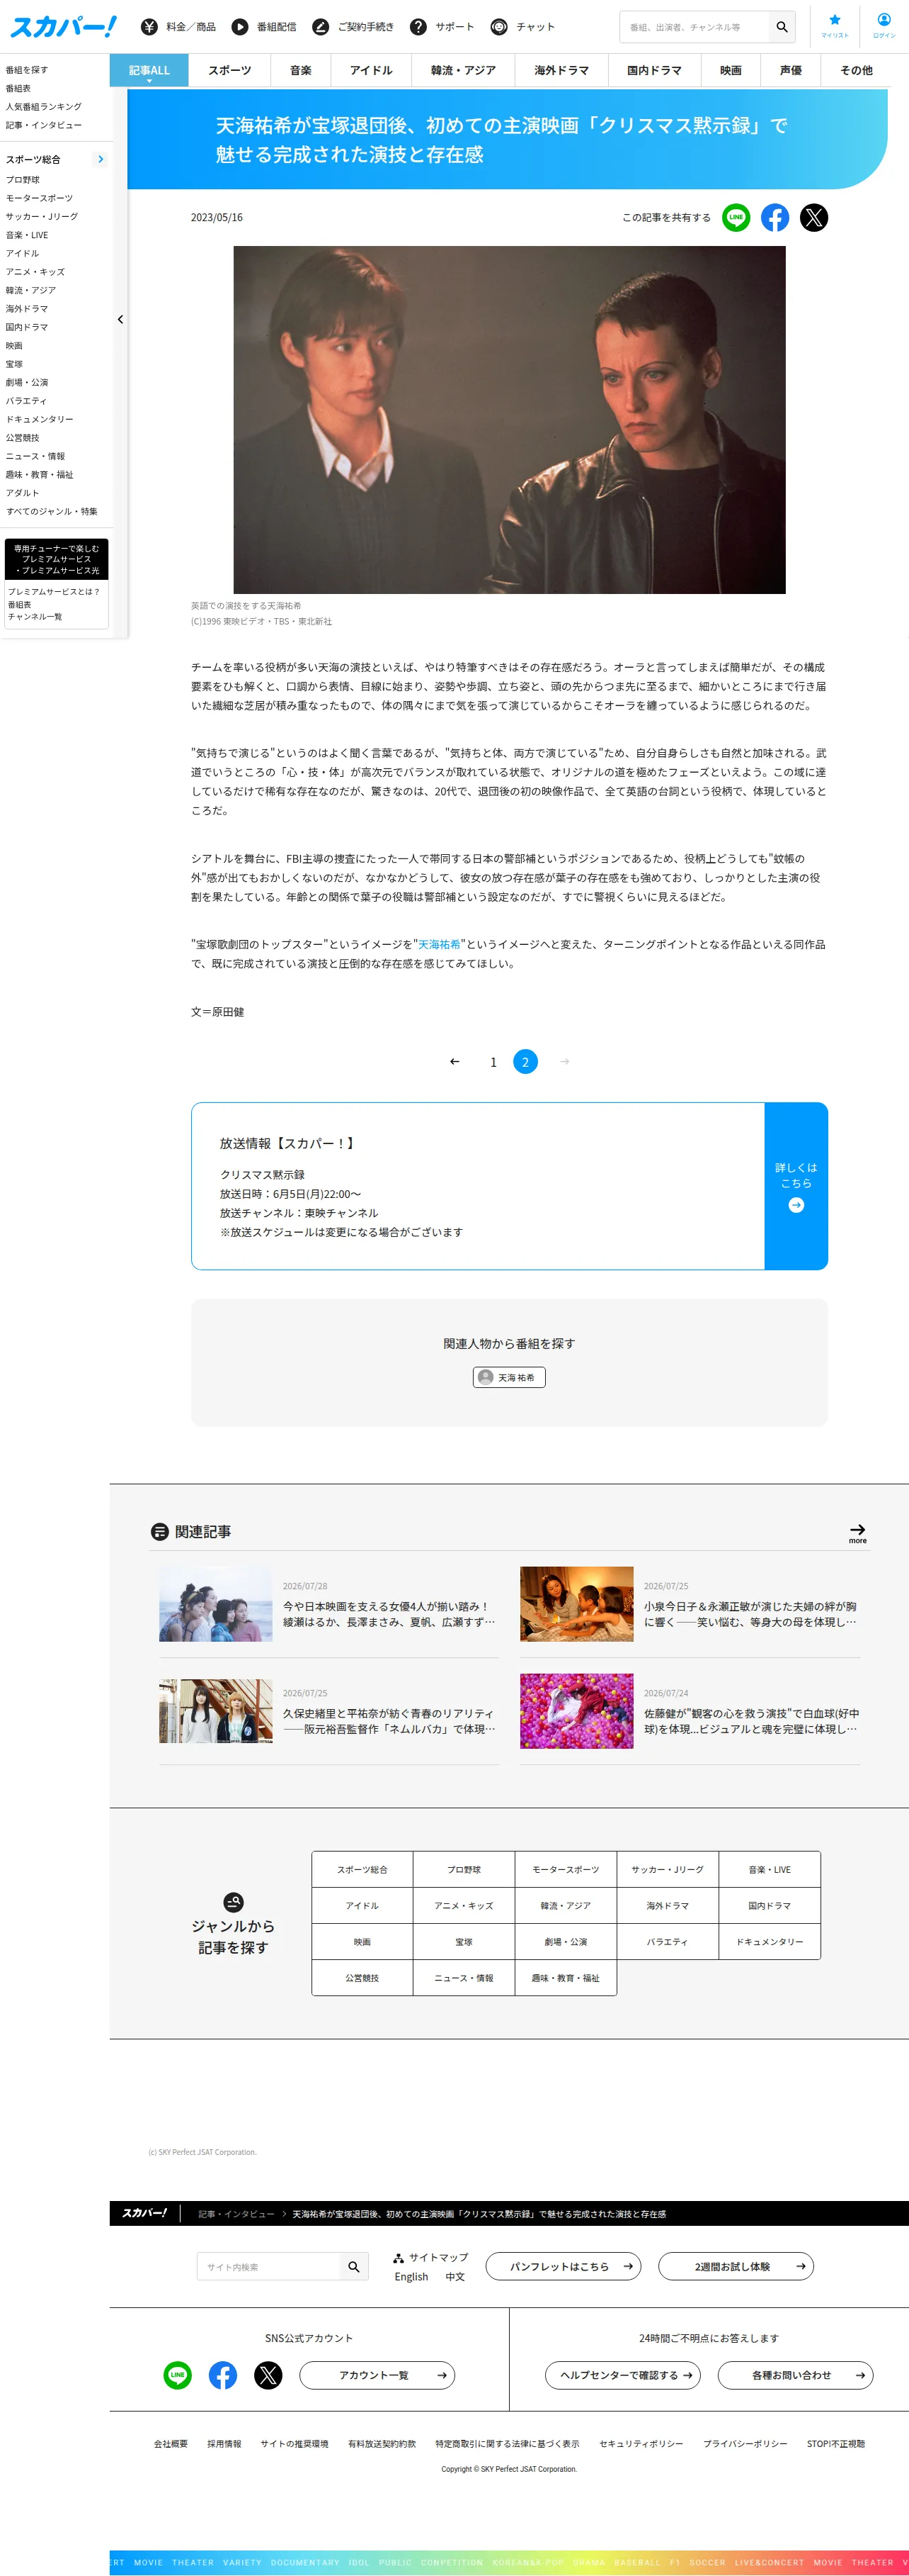Click the プレミアムサービス black banner
Screen dimensions: 909x2576
[57, 559]
